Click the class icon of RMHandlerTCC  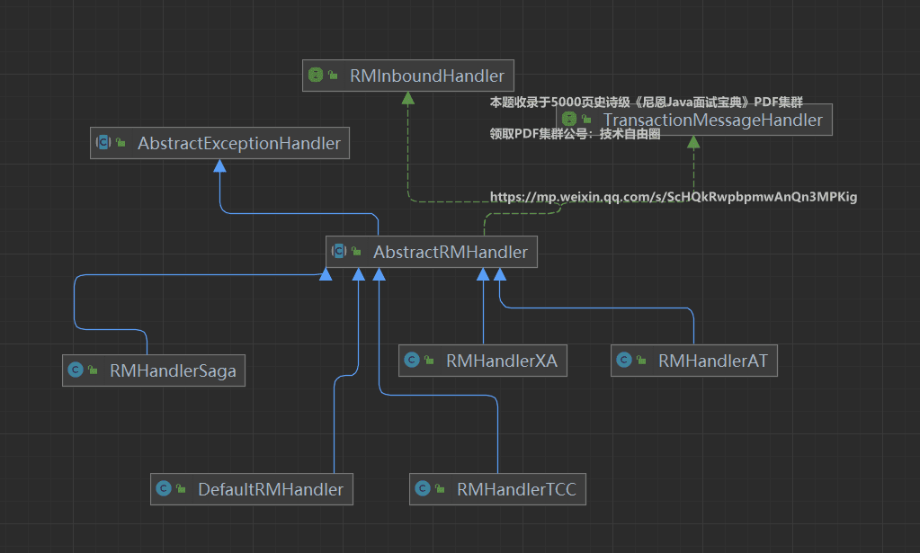point(423,488)
